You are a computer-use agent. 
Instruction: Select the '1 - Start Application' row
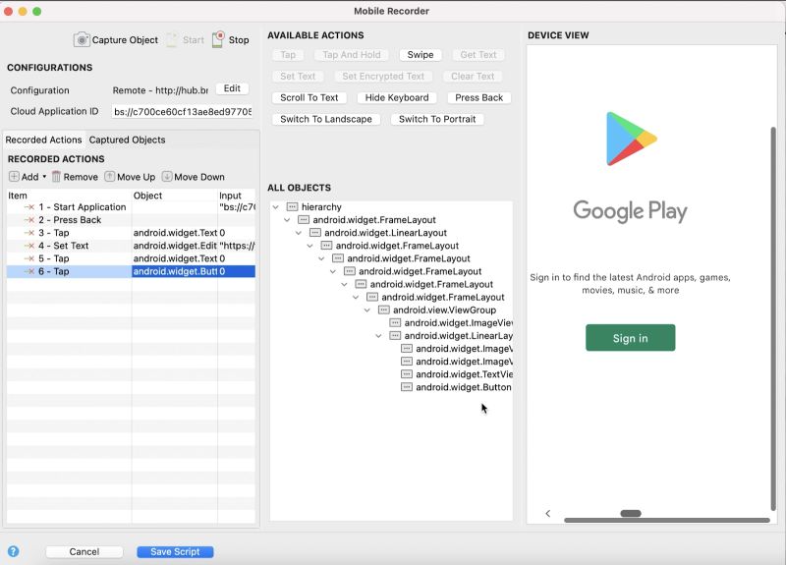pos(131,207)
